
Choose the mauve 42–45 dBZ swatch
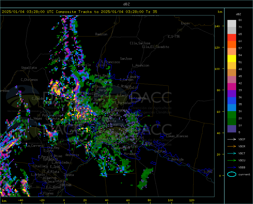click(x=232, y=80)
